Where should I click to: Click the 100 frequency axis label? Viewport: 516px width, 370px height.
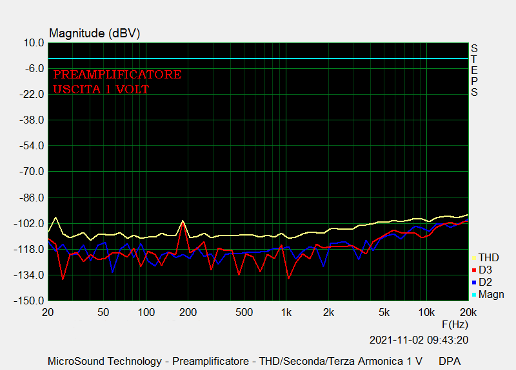146,313
